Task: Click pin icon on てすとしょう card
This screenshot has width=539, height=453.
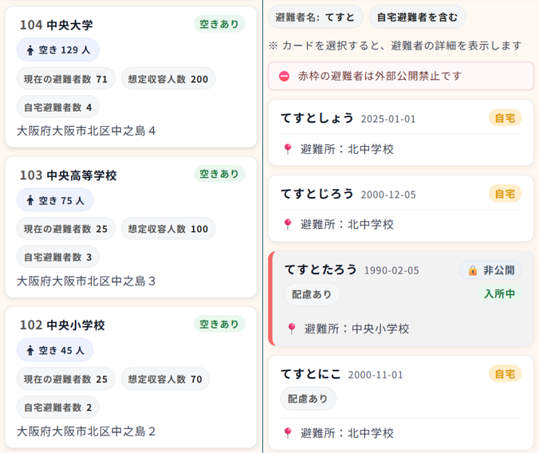Action: click(288, 149)
